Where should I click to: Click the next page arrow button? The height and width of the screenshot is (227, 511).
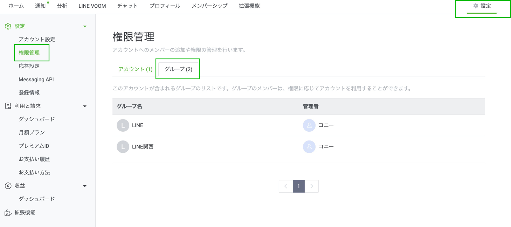tap(312, 186)
